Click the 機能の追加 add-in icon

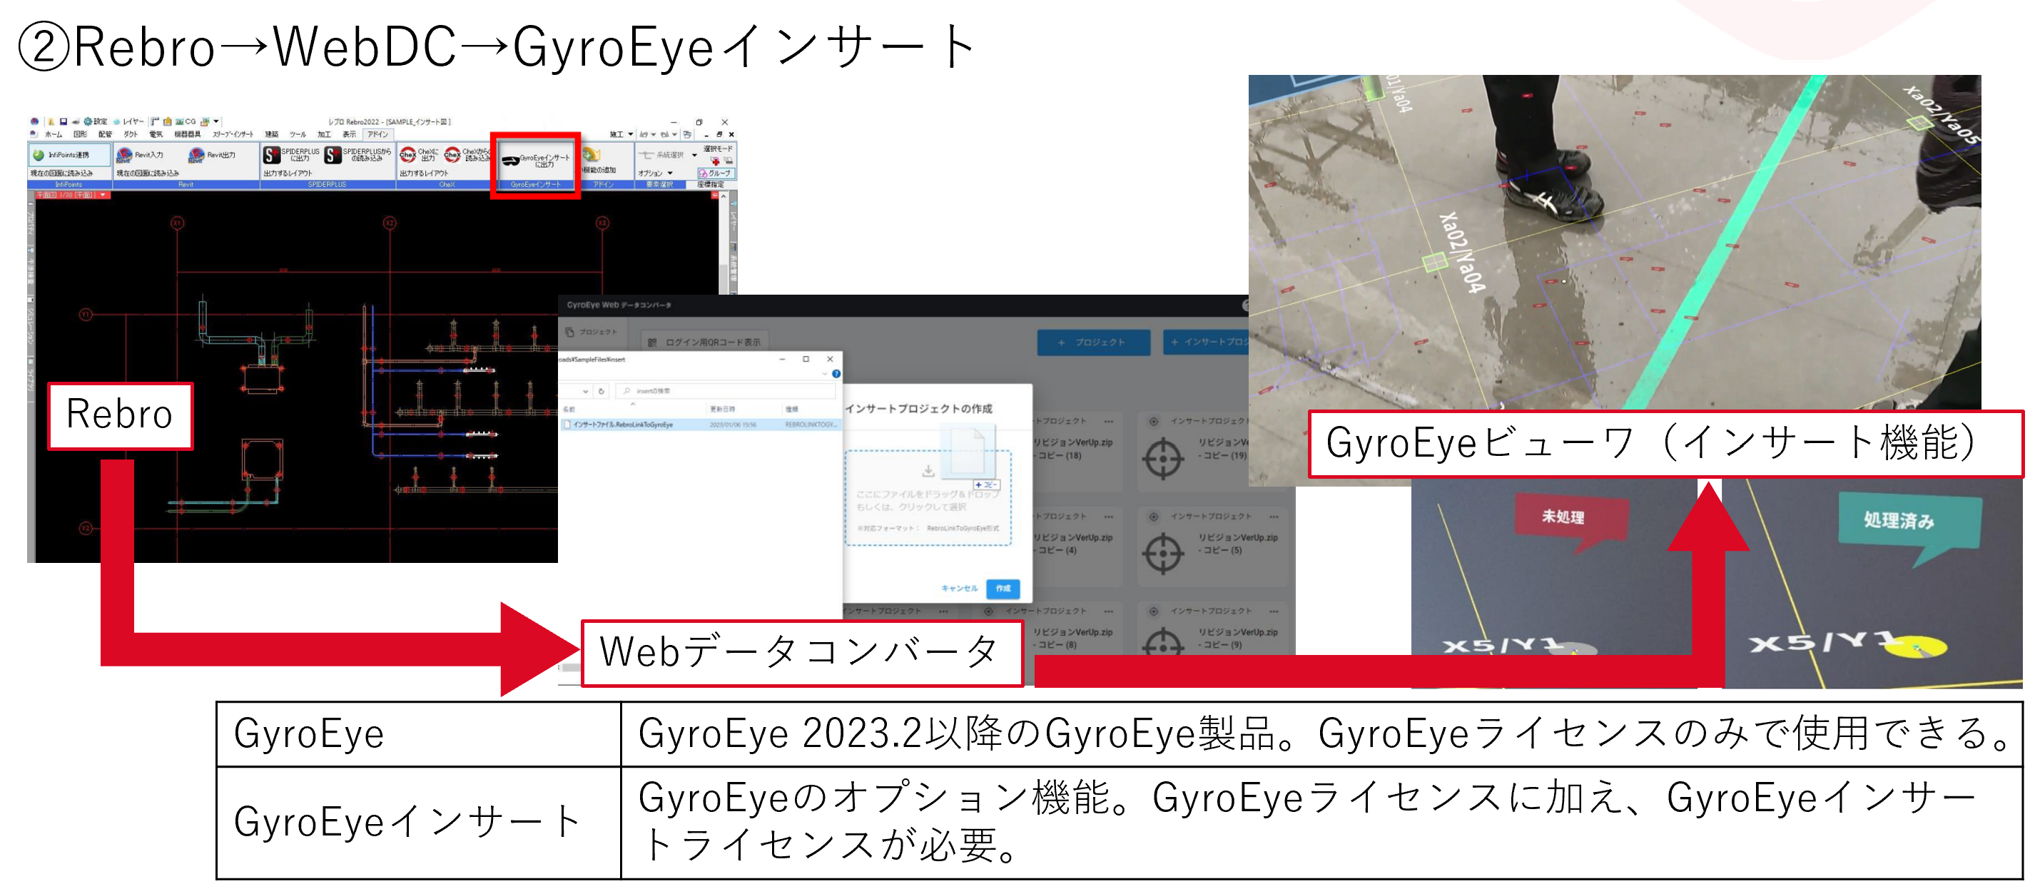point(591,155)
